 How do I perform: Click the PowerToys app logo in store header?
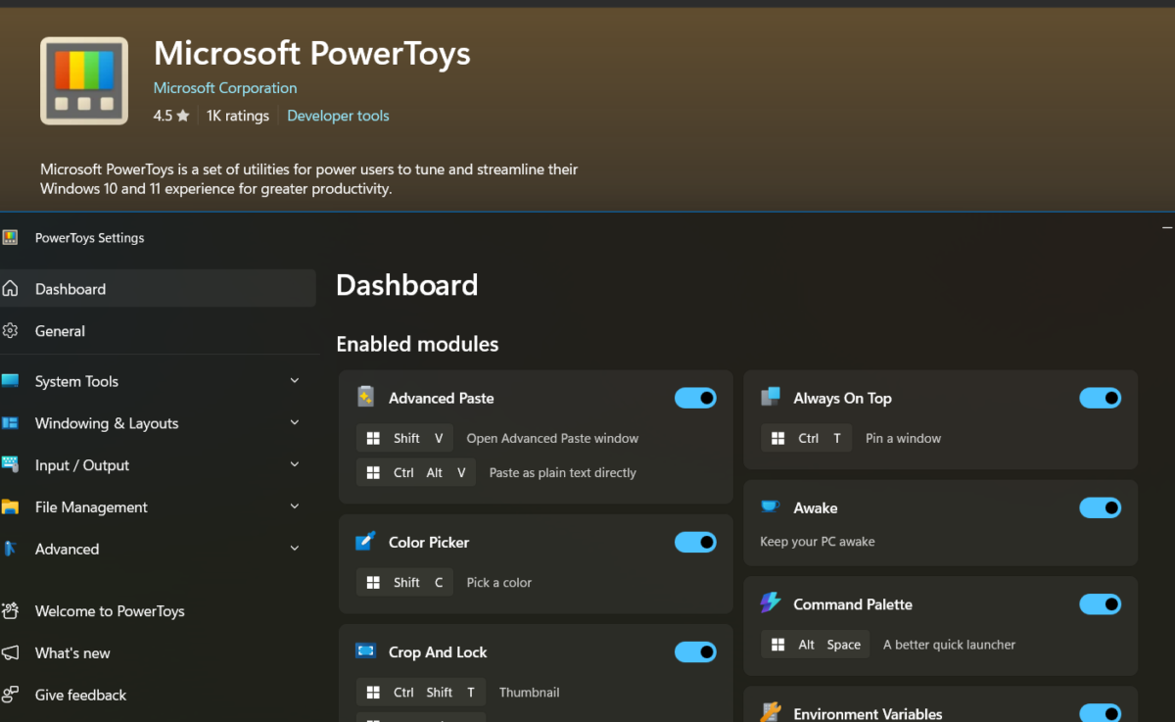point(84,81)
